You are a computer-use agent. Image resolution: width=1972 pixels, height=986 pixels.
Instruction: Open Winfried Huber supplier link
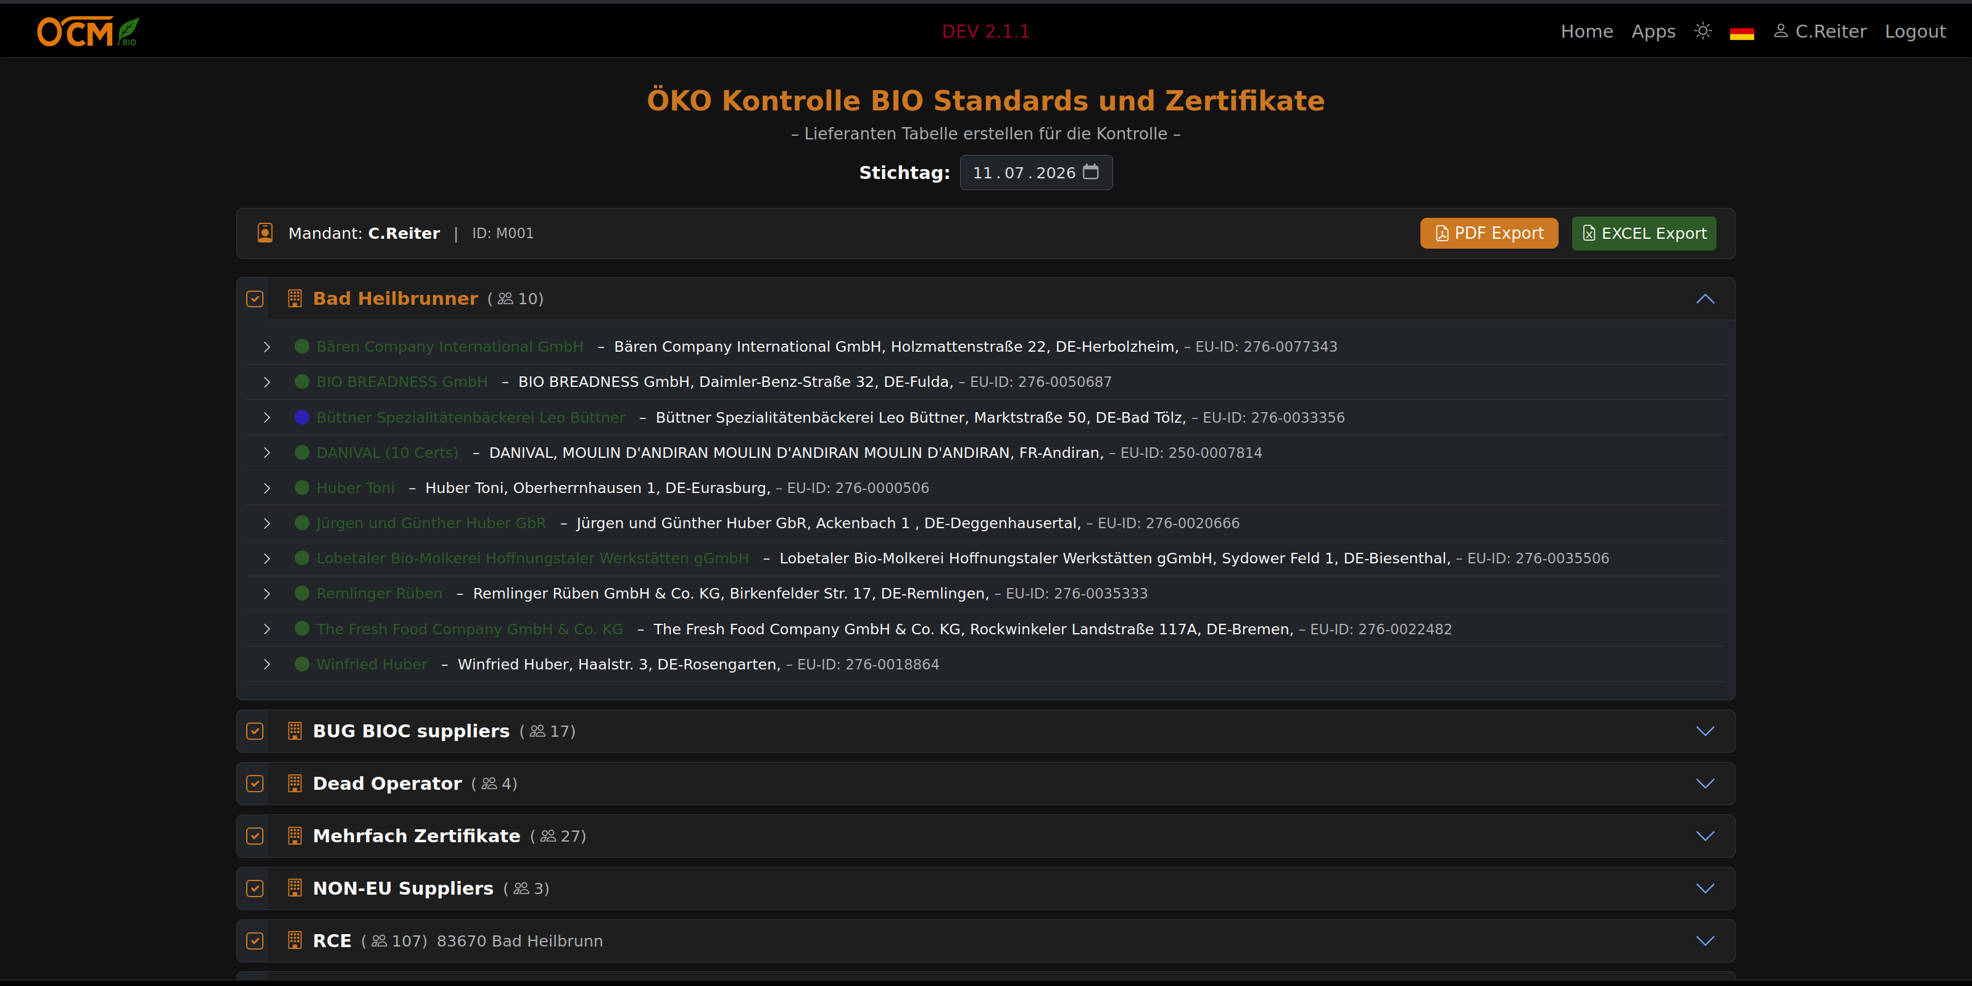[x=372, y=664]
